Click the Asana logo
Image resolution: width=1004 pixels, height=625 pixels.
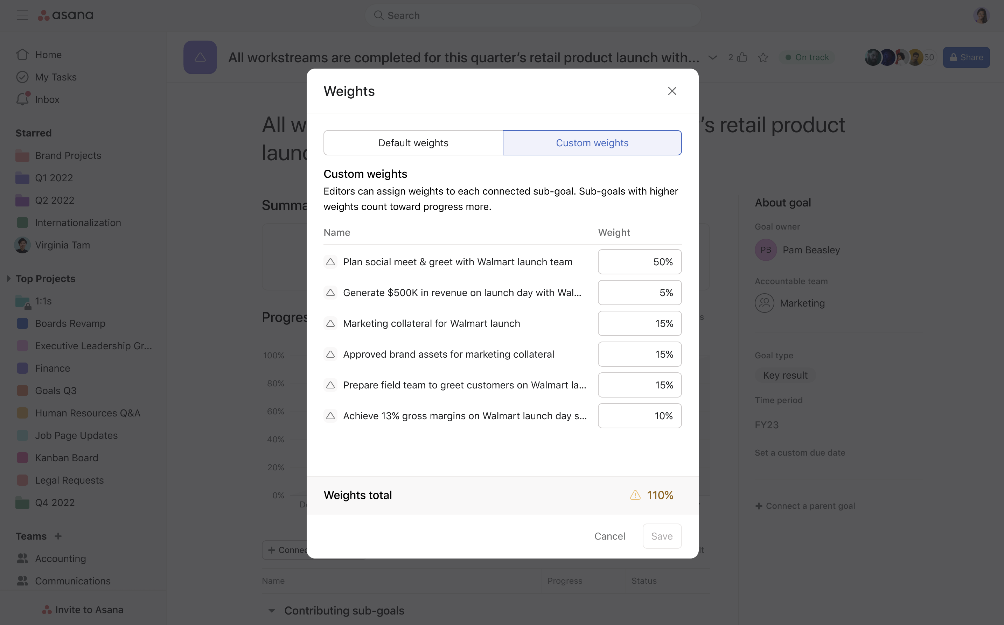[66, 15]
